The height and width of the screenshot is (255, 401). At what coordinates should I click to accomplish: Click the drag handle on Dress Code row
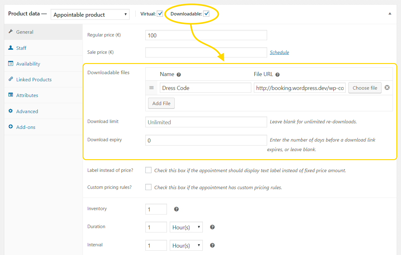[151, 88]
